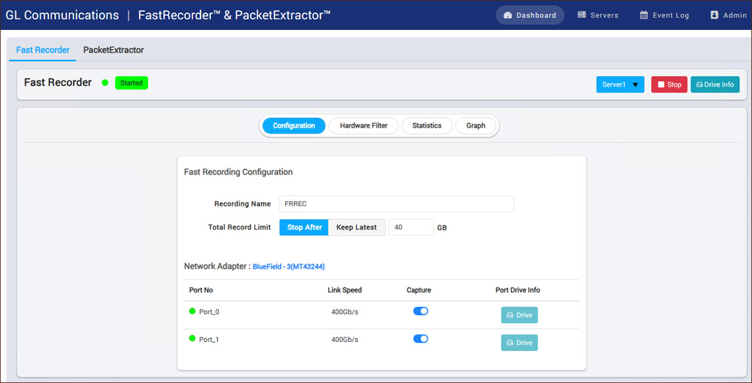The image size is (752, 383).
Task: Click the Port_1 link speed 400Gb/s
Action: [345, 340]
